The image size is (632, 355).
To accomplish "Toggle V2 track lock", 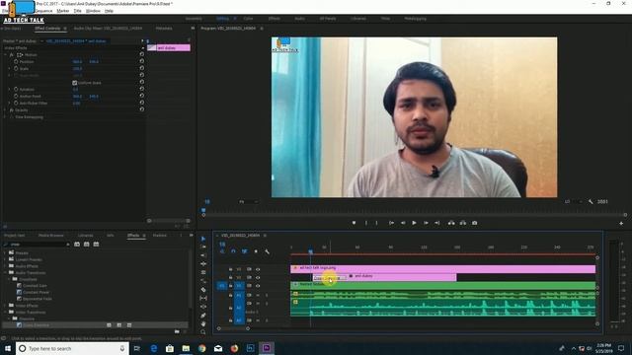I will point(230,277).
